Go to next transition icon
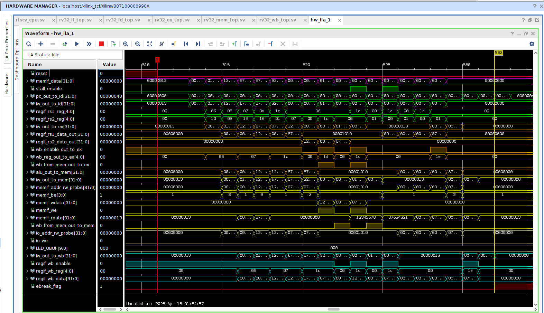 tap(222, 44)
